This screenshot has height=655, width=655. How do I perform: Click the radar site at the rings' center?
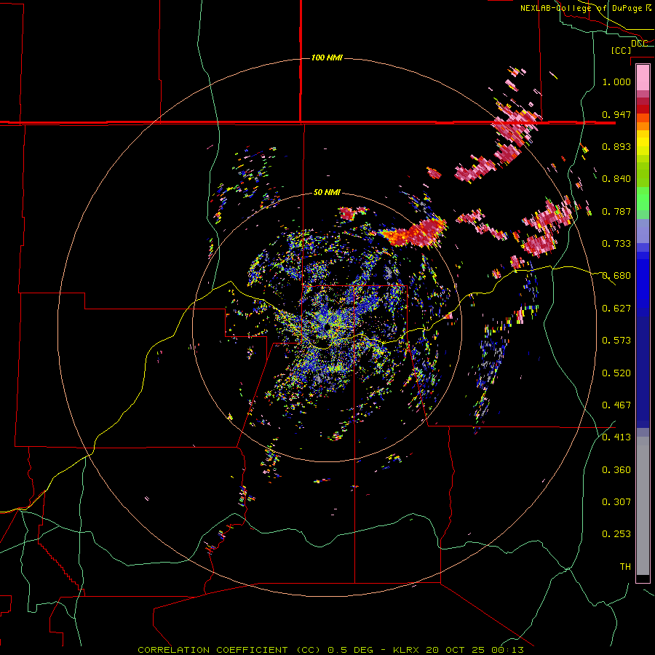point(327,327)
